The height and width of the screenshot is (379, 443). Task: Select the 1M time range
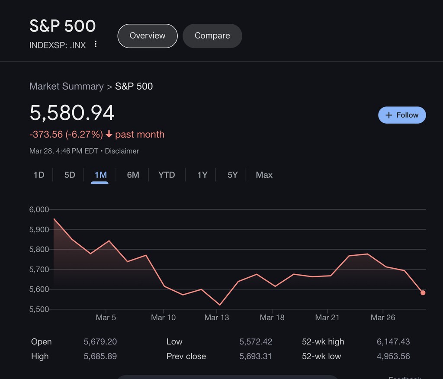[x=100, y=175]
